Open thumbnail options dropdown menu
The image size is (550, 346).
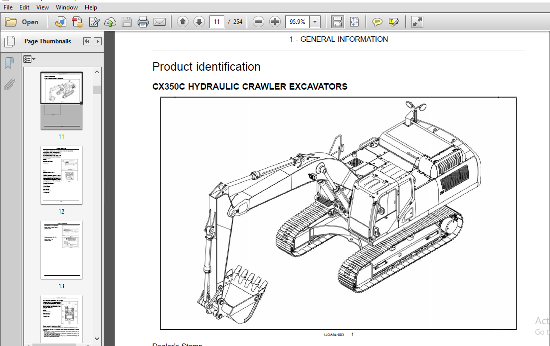tap(29, 59)
